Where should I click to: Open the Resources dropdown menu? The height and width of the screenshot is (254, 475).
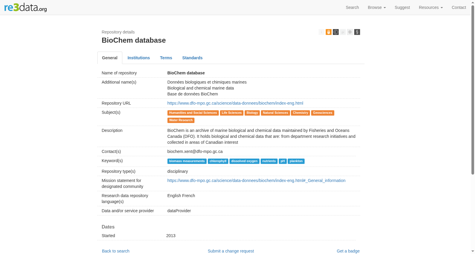(431, 7)
